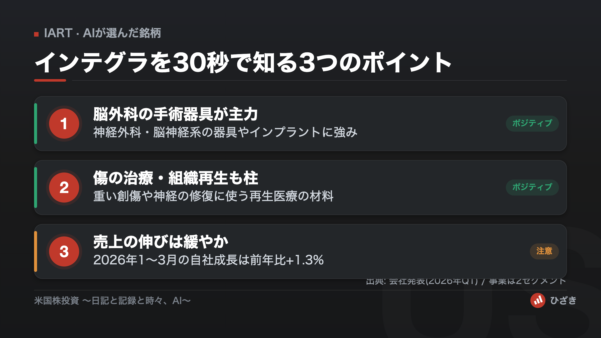Click the red number 2 circle

[64, 188]
